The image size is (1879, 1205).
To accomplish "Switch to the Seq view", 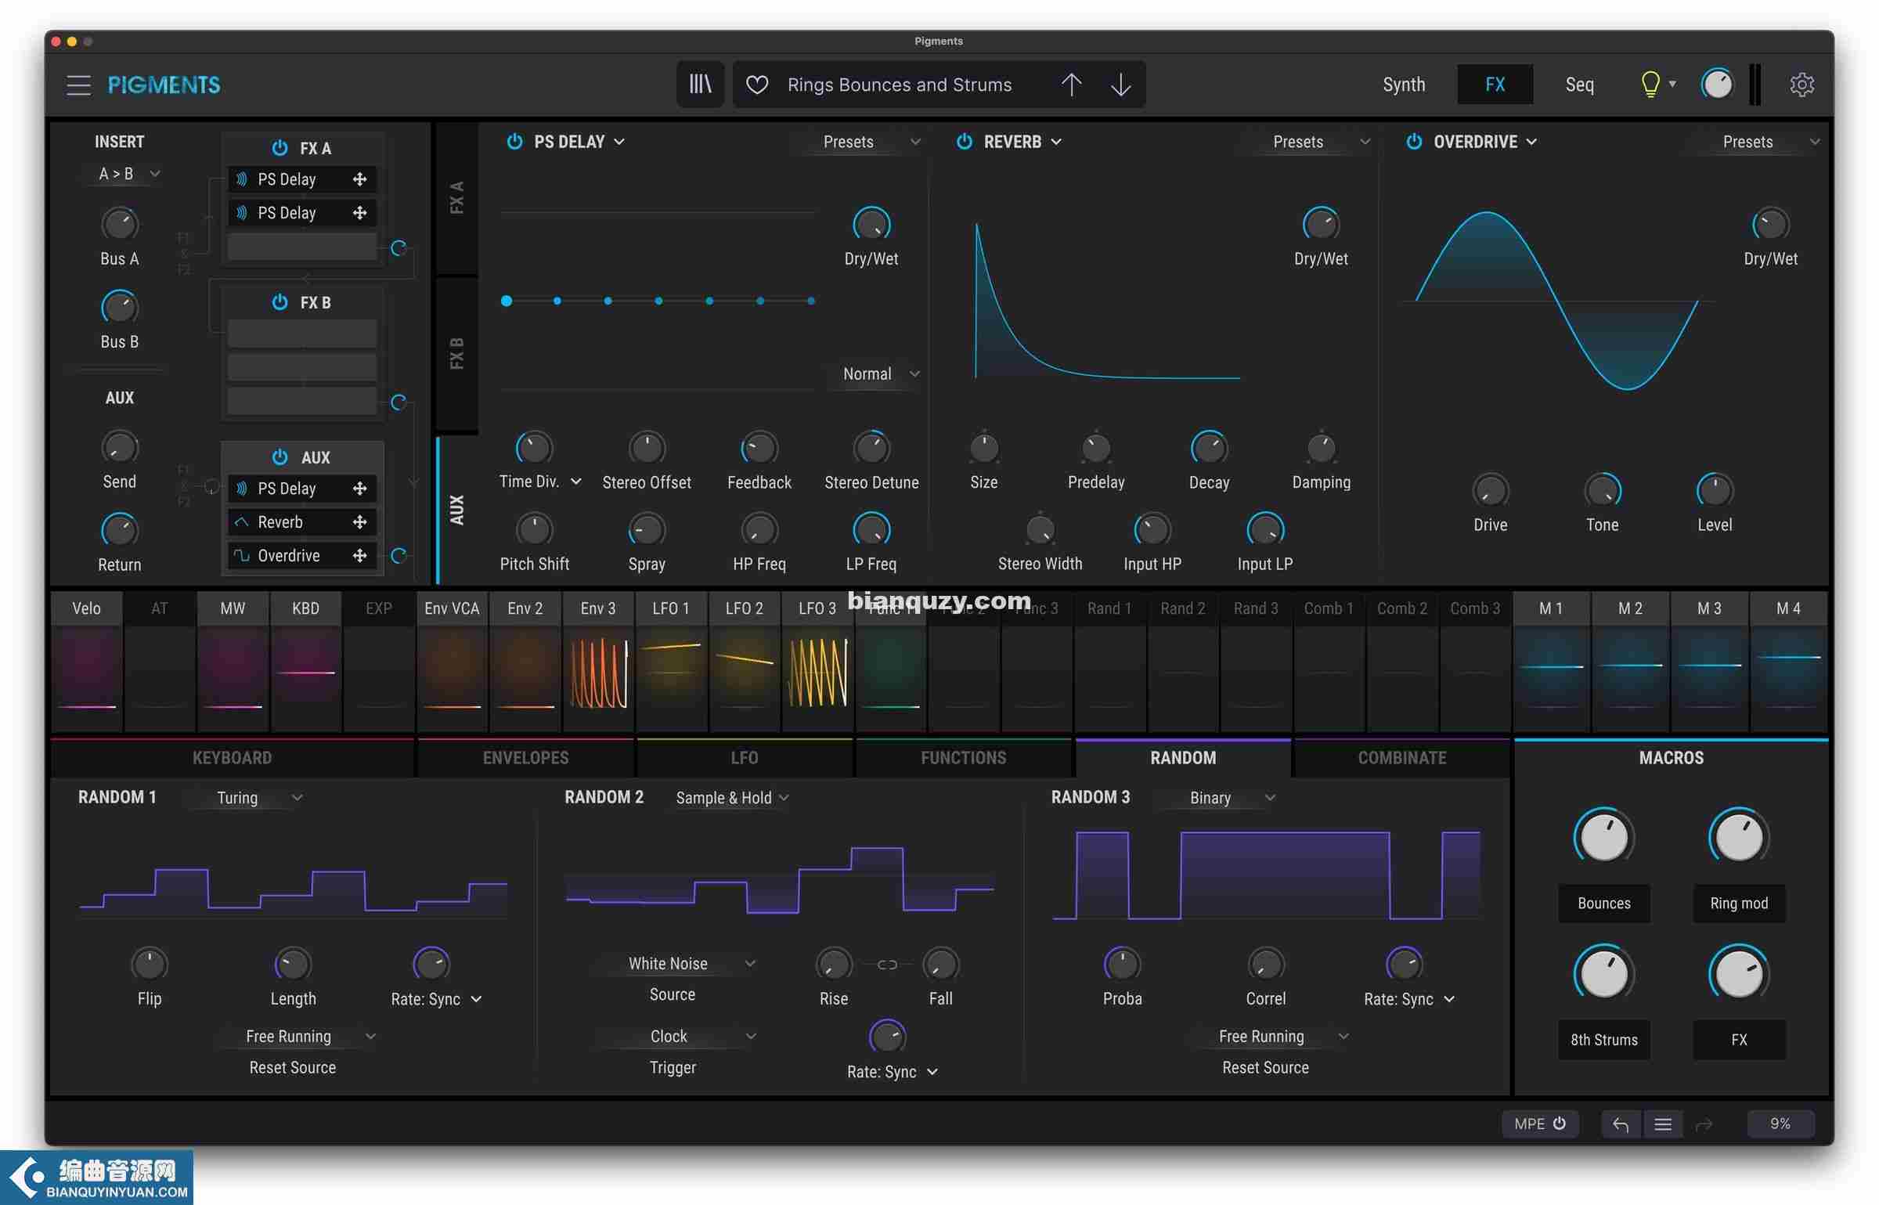I will [x=1579, y=85].
